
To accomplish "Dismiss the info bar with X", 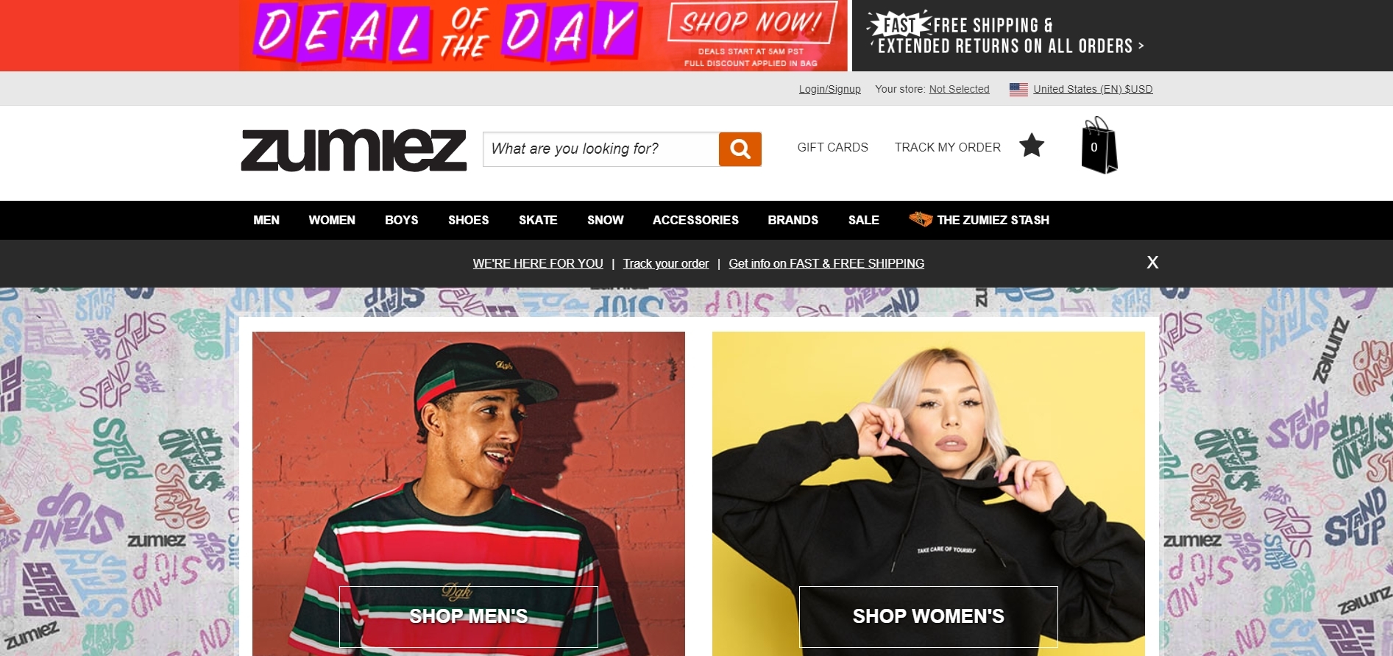I will (1152, 263).
